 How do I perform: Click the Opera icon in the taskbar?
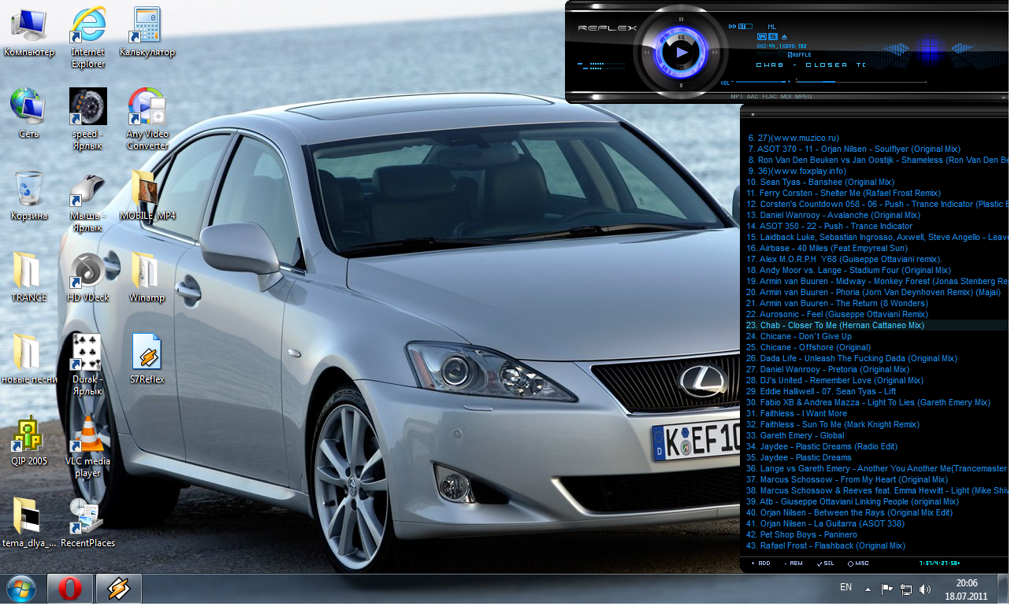pyautogui.click(x=70, y=589)
